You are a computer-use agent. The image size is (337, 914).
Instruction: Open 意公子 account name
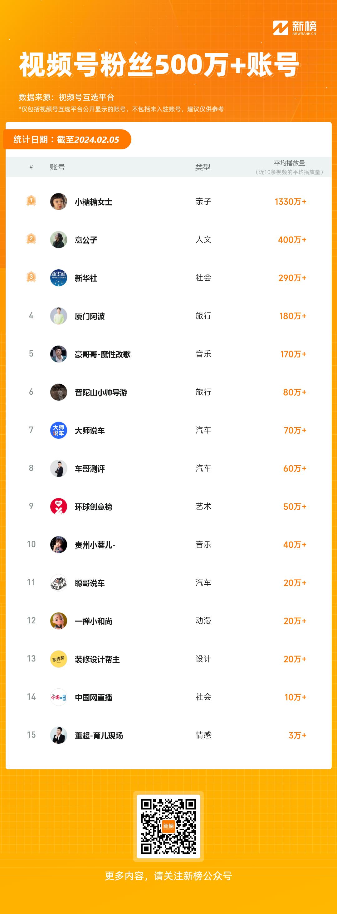86,240
